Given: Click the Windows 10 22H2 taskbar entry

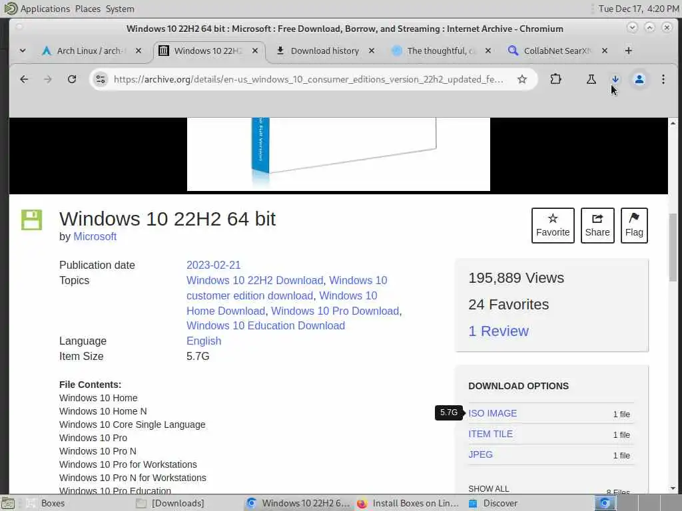Looking at the screenshot, I should (298, 503).
